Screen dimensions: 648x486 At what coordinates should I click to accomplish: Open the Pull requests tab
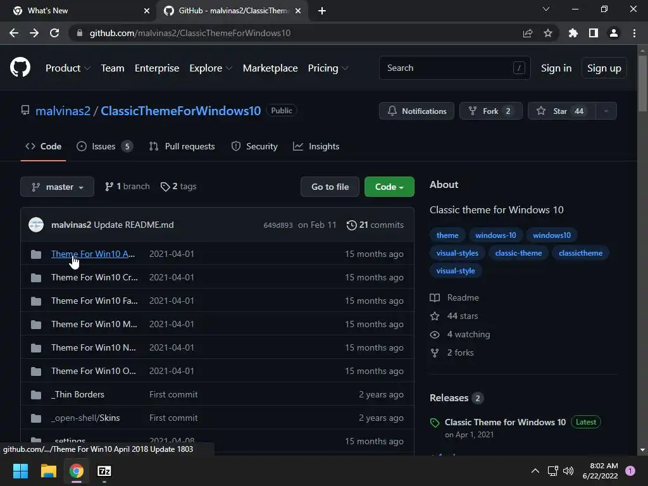pyautogui.click(x=182, y=146)
